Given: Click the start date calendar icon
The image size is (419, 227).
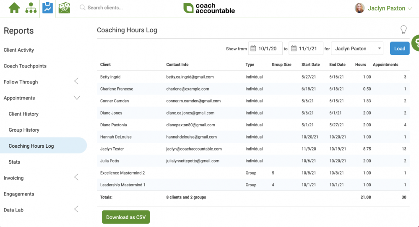Looking at the screenshot, I should (x=253, y=48).
